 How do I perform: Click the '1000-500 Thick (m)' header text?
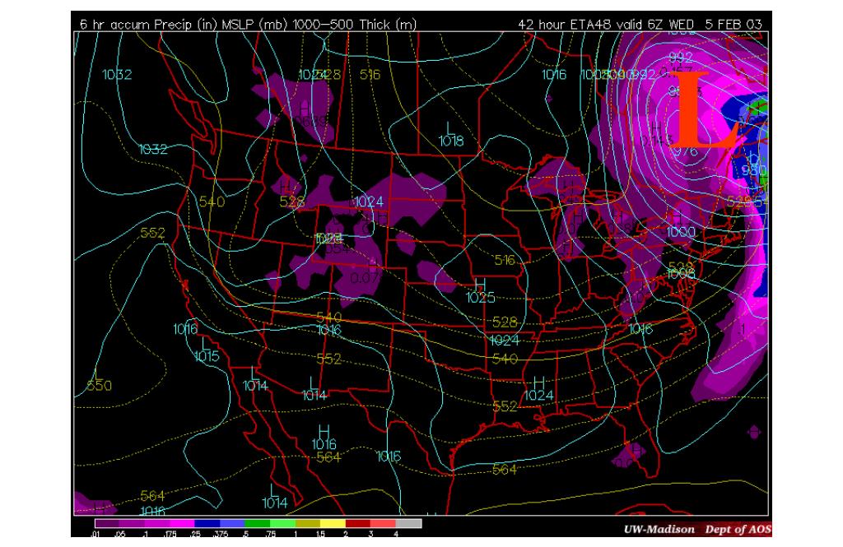(354, 24)
